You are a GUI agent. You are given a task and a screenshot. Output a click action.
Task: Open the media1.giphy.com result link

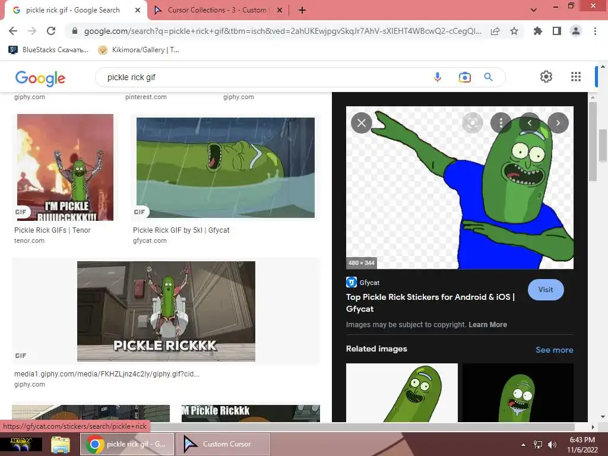tap(107, 374)
